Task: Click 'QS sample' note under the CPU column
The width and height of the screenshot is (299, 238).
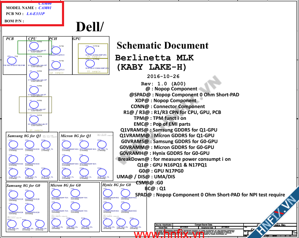Action: coord(36,130)
